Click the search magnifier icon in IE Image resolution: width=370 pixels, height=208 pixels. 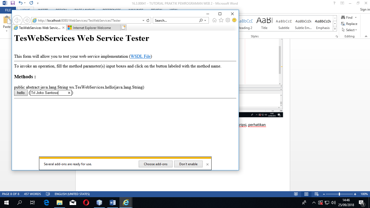pyautogui.click(x=201, y=21)
